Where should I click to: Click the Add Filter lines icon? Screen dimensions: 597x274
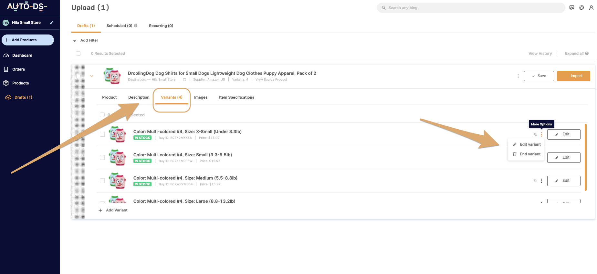(x=75, y=40)
